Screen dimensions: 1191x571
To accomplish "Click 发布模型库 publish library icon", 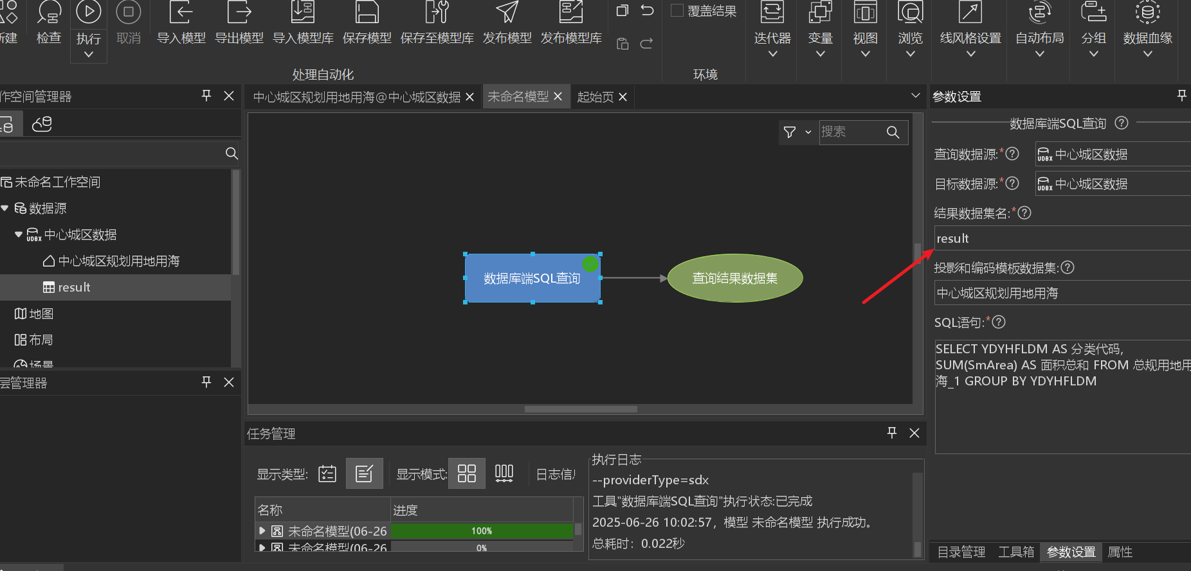I will click(x=571, y=13).
